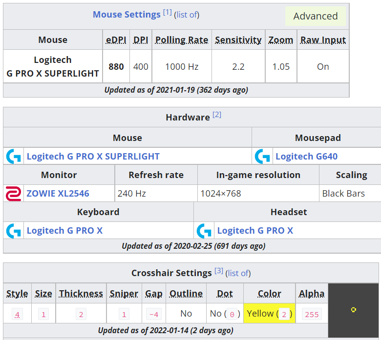Open the ZOWIE XL2546 monitor link
Screen dimensions: 381x340
(58, 194)
